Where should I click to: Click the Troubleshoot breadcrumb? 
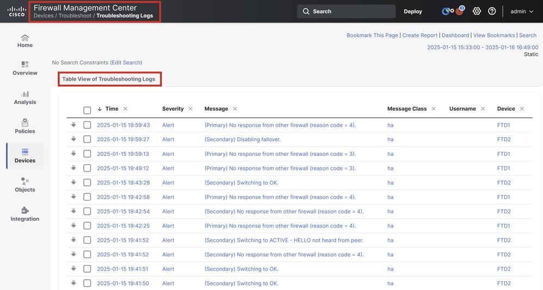[75, 16]
